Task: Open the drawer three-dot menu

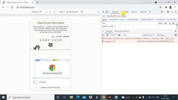Action: point(103,31)
